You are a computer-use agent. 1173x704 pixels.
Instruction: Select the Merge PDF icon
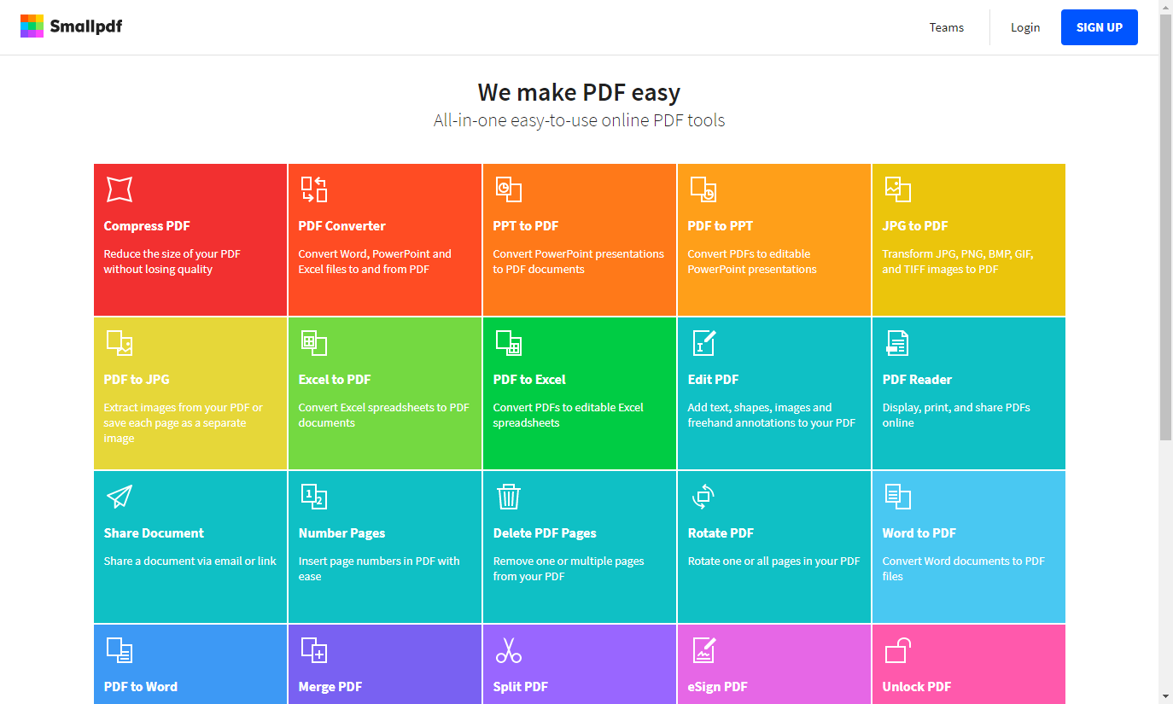pos(313,650)
